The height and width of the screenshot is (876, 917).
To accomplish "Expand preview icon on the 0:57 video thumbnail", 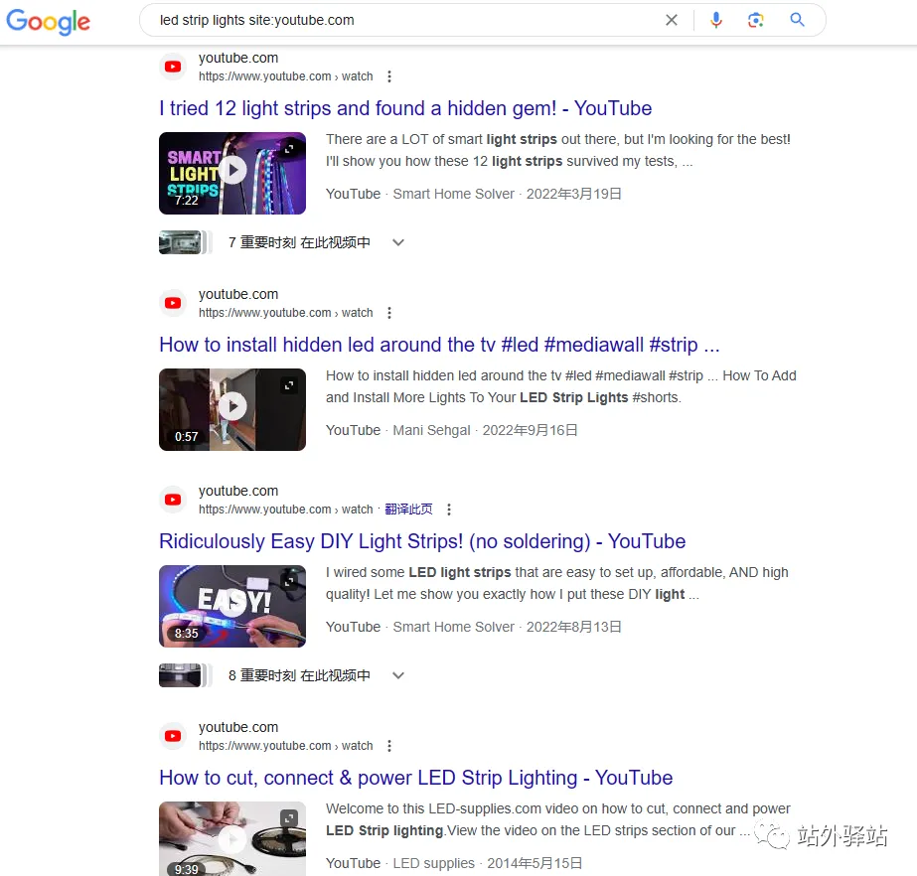I will coord(289,384).
